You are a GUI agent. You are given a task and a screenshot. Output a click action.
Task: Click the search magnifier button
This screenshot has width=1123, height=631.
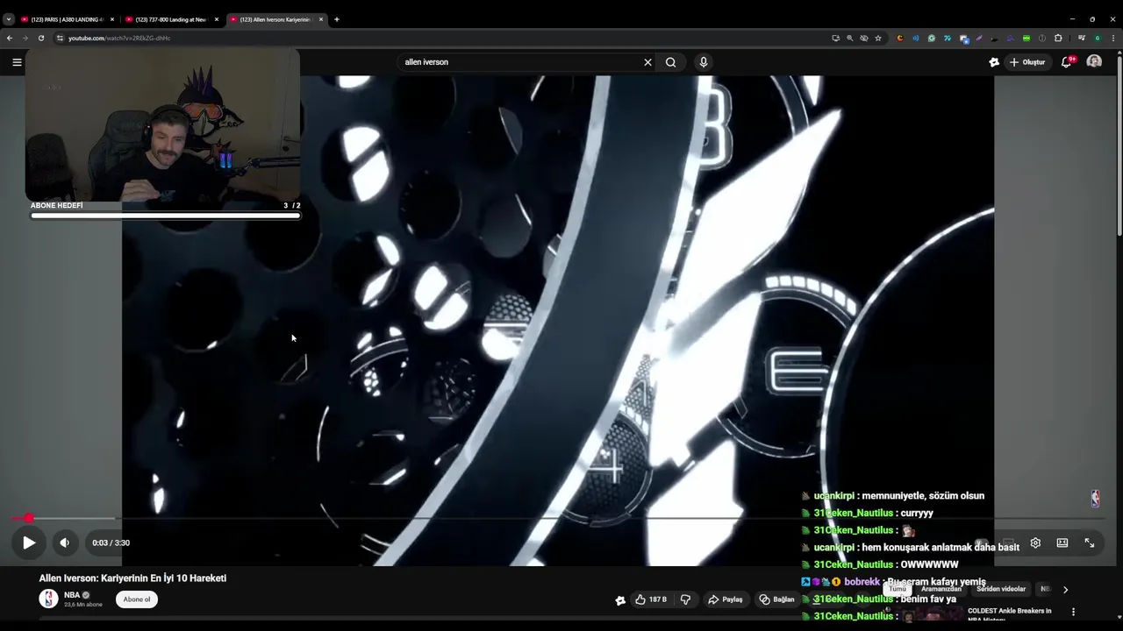670,62
